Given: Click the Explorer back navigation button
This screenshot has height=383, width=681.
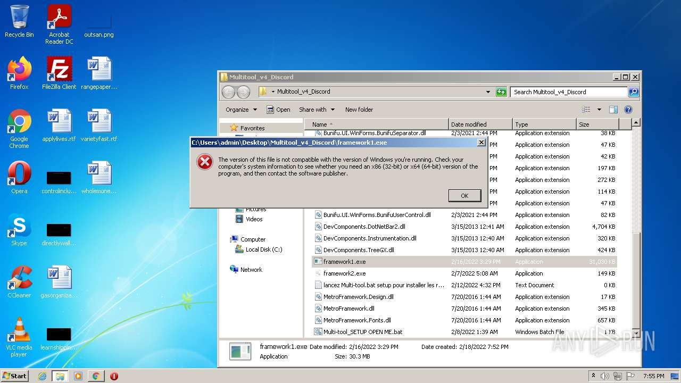Looking at the screenshot, I should click(228, 92).
